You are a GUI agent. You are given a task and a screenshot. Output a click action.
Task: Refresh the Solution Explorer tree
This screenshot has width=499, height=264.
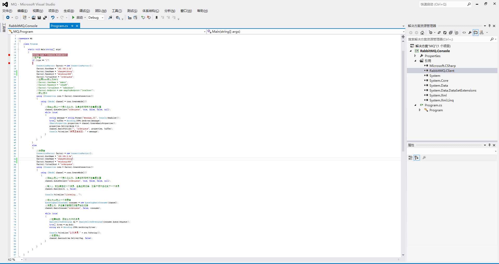[445, 33]
